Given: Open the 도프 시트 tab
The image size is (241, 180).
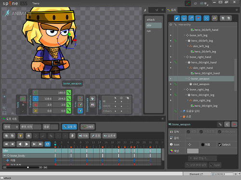Looking at the screenshot, I should tap(10, 119).
